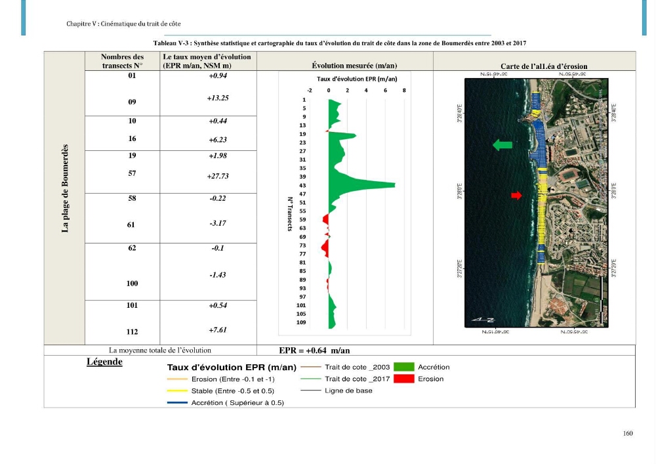The height and width of the screenshot is (464, 656).
Task: Click the rate value '+7.61'
Action: click(x=218, y=330)
